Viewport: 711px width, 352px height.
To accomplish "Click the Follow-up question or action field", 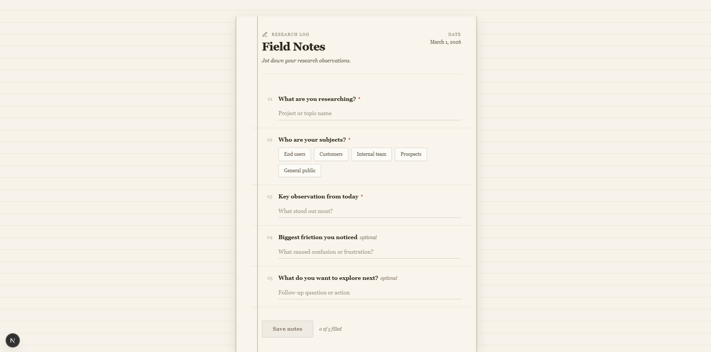I will [x=369, y=293].
